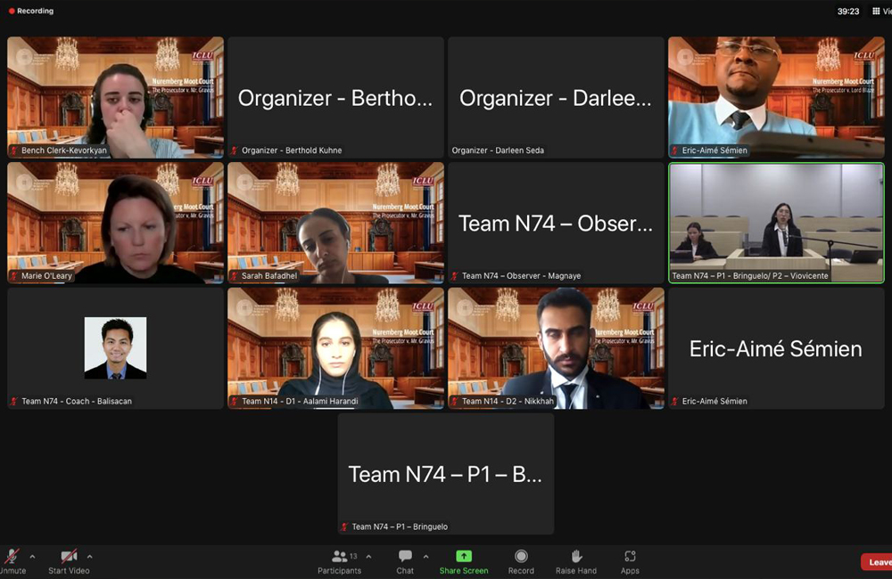Expand the arrow next to Participants

(368, 557)
